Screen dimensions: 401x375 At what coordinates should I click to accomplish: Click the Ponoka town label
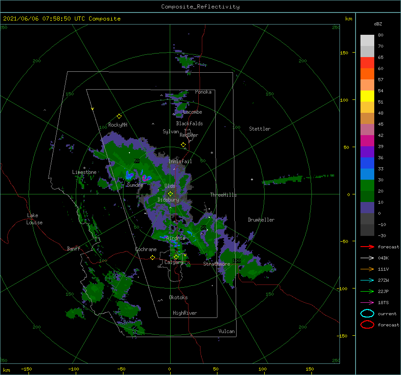pos(203,92)
